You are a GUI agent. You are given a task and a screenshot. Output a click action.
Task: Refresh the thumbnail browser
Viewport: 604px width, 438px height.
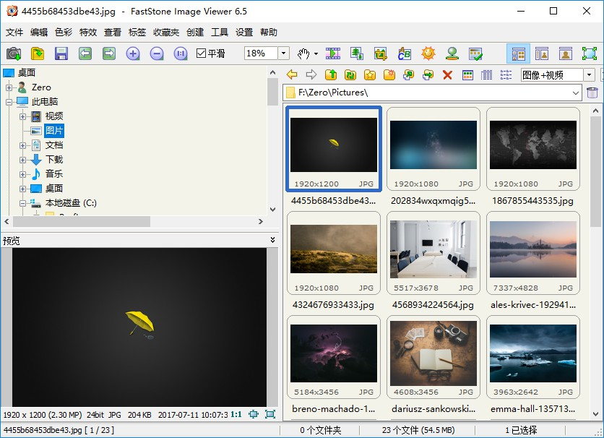tap(351, 74)
